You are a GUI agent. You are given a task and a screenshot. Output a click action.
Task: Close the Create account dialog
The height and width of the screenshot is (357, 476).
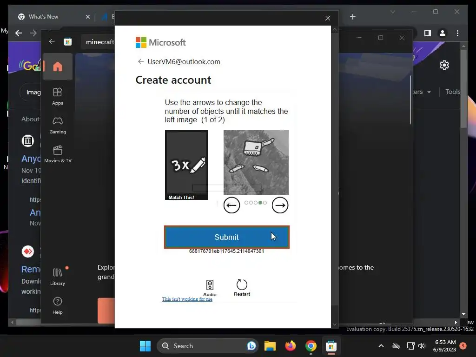pyautogui.click(x=328, y=18)
